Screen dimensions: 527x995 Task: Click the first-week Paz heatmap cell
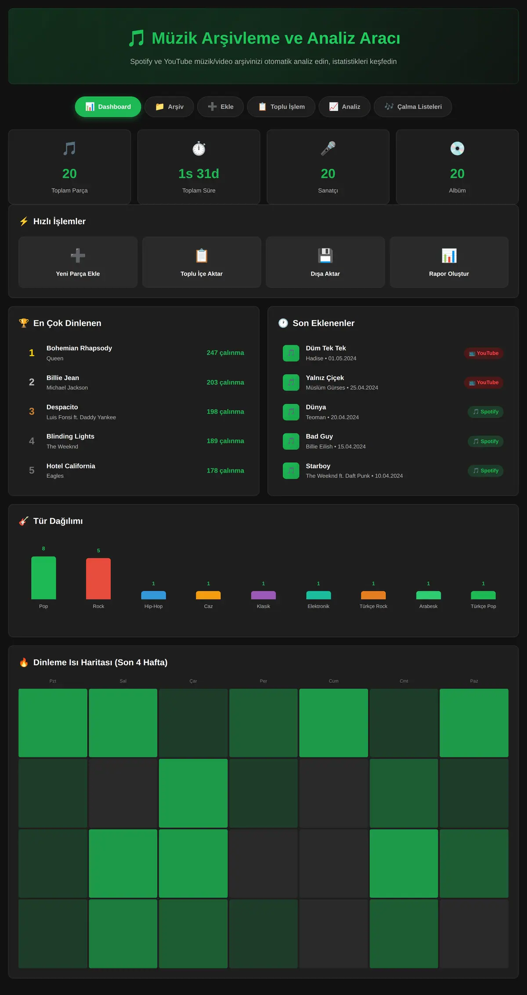point(474,723)
